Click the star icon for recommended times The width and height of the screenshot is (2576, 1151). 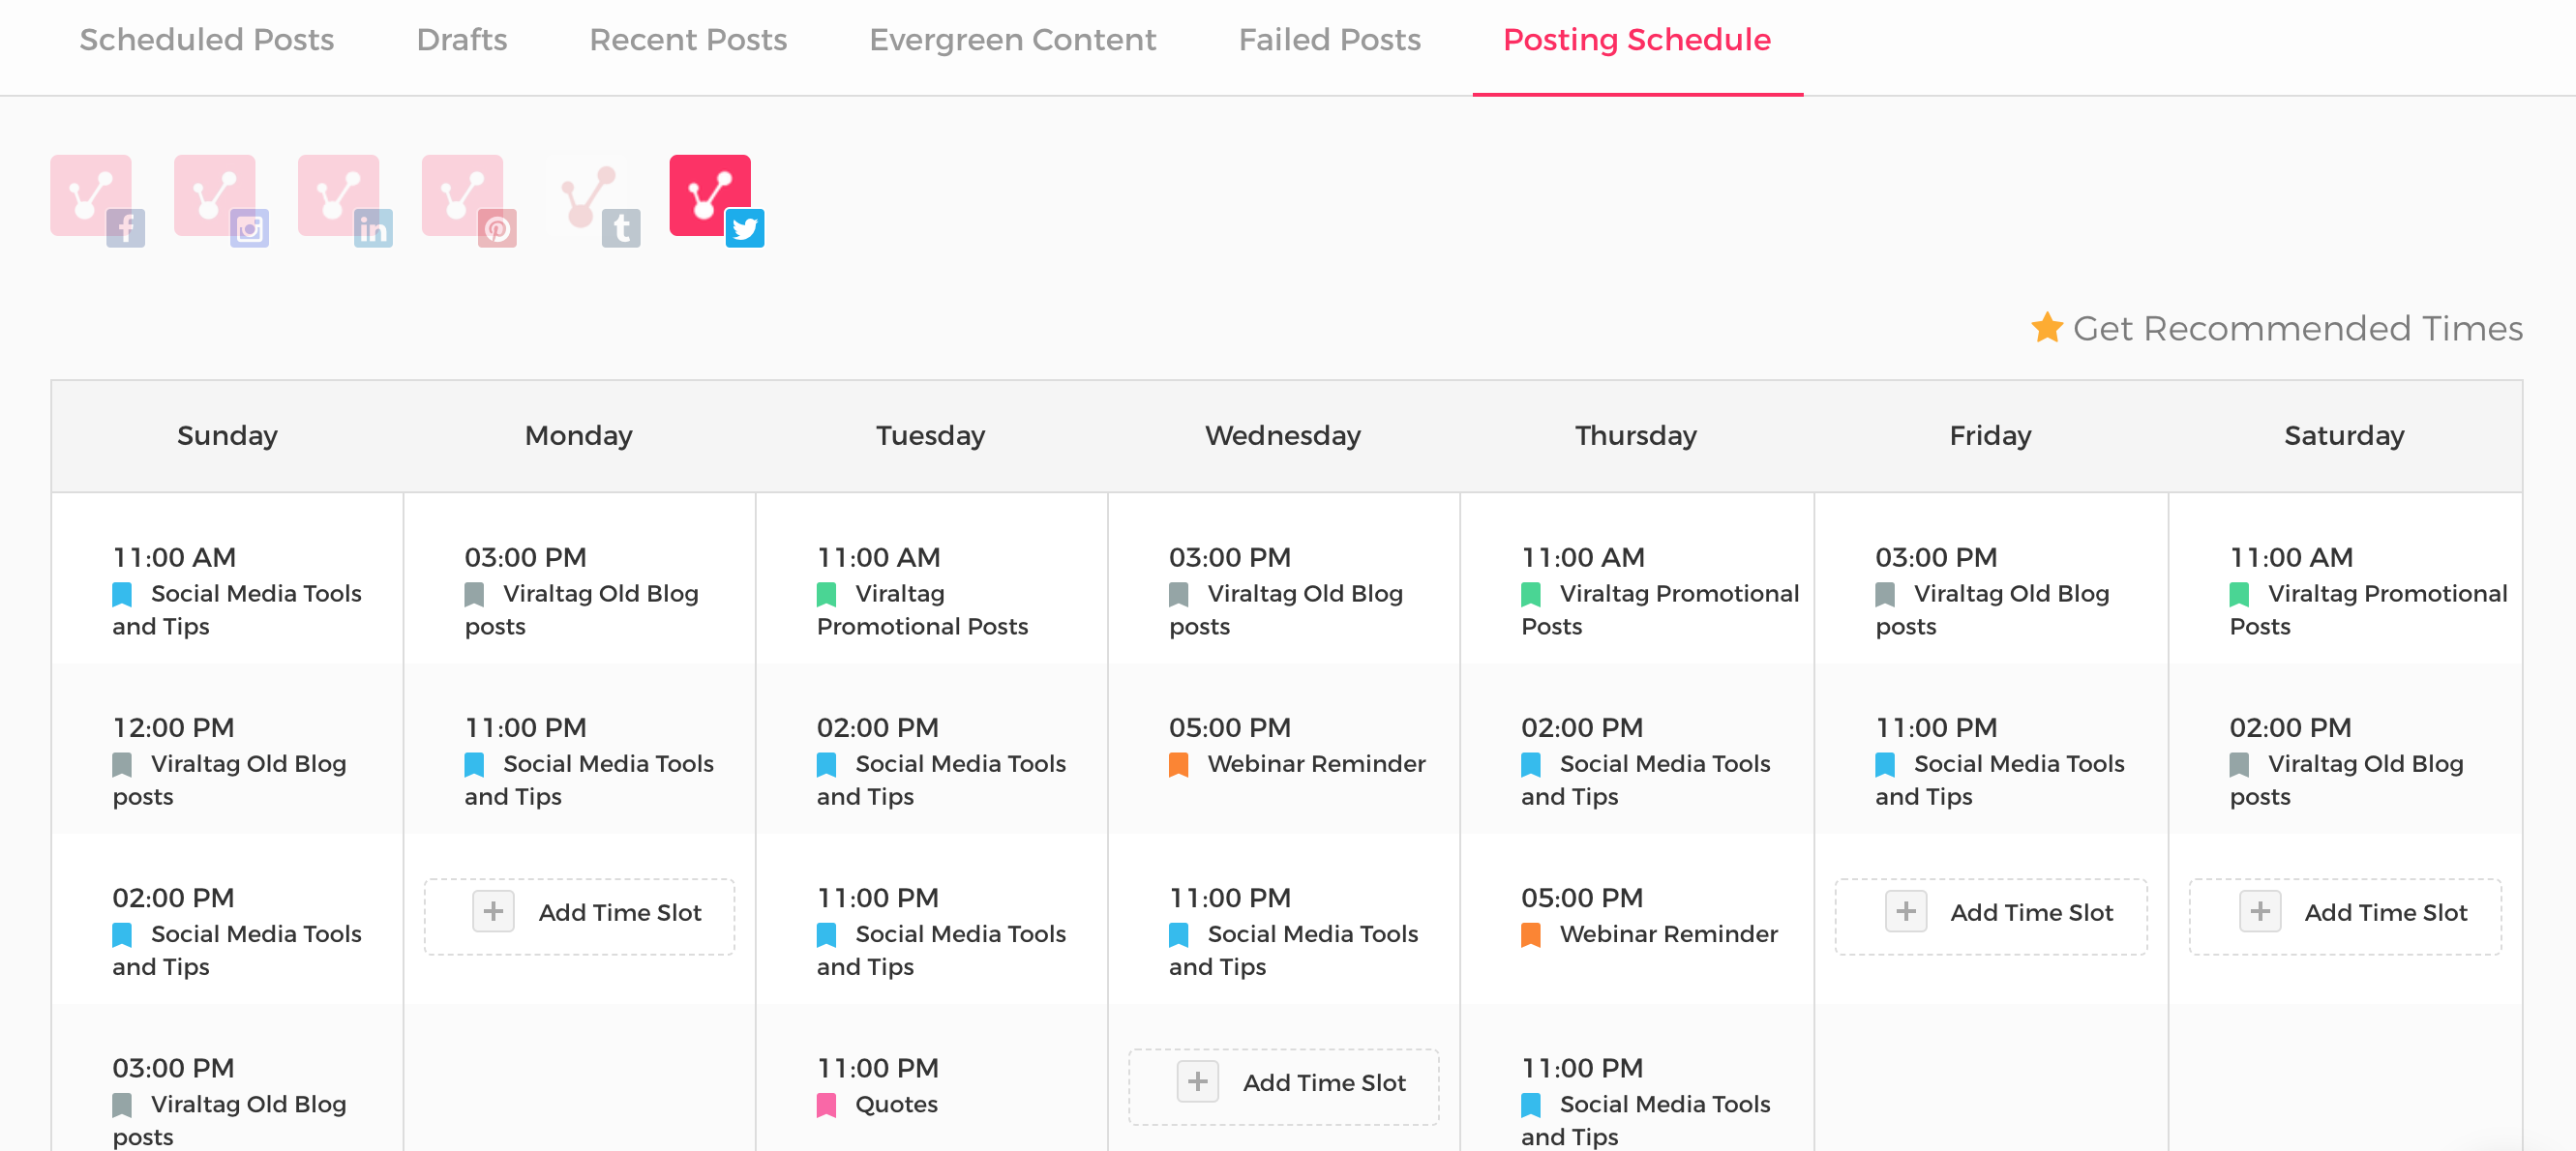pyautogui.click(x=2046, y=327)
